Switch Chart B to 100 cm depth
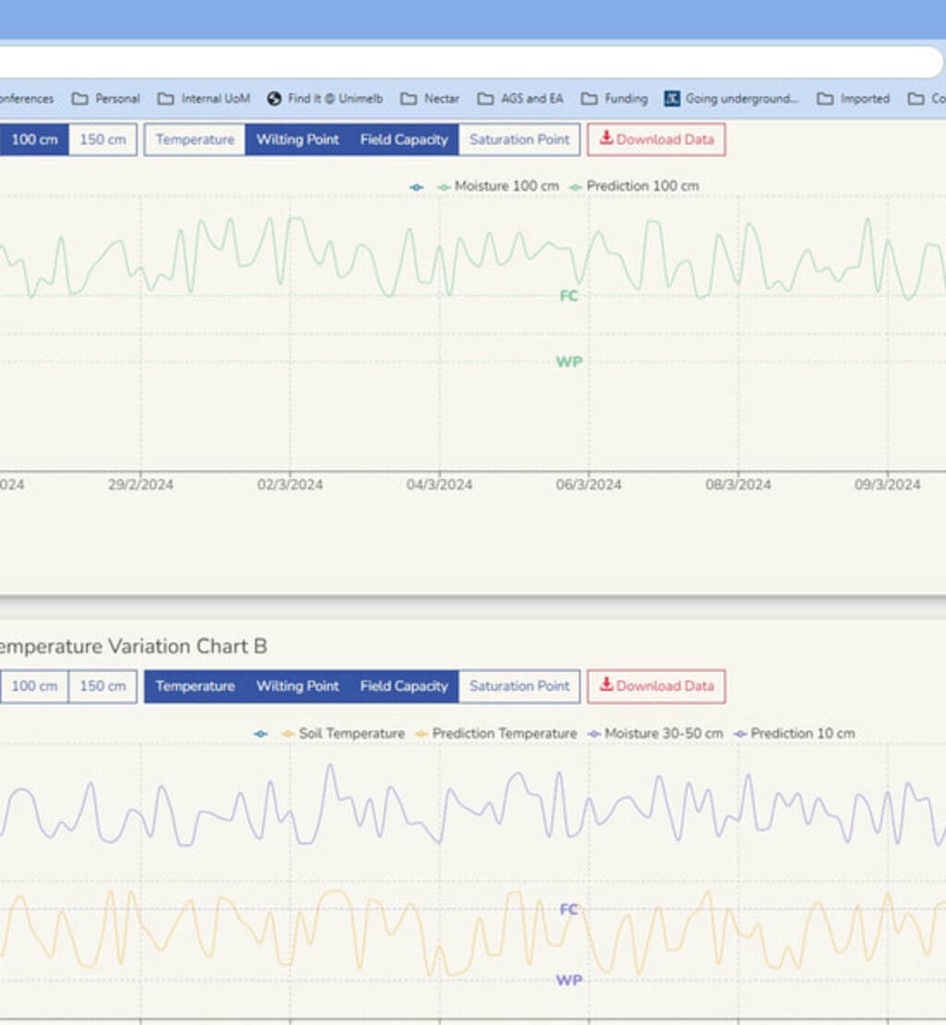This screenshot has width=946, height=1025. [x=34, y=686]
